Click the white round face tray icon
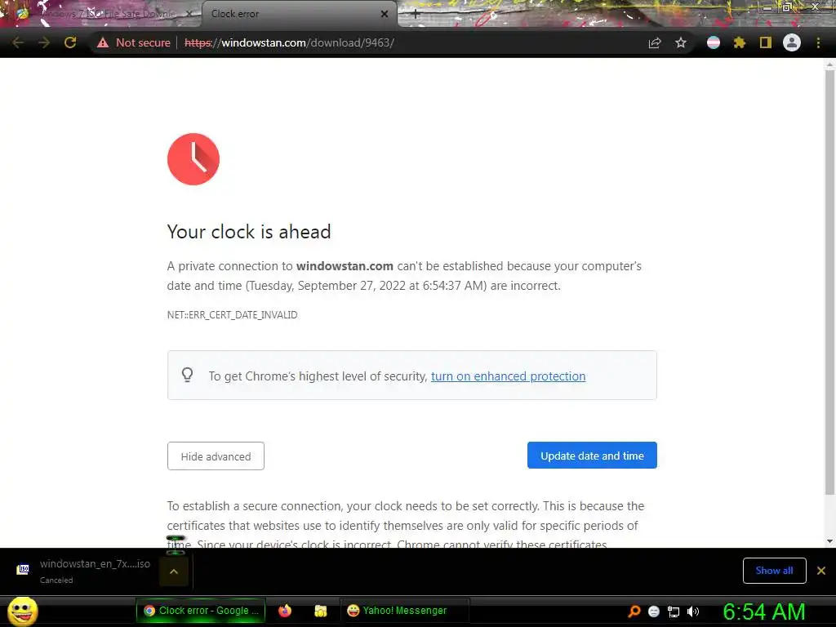Viewport: 836px width, 627px height. click(654, 611)
